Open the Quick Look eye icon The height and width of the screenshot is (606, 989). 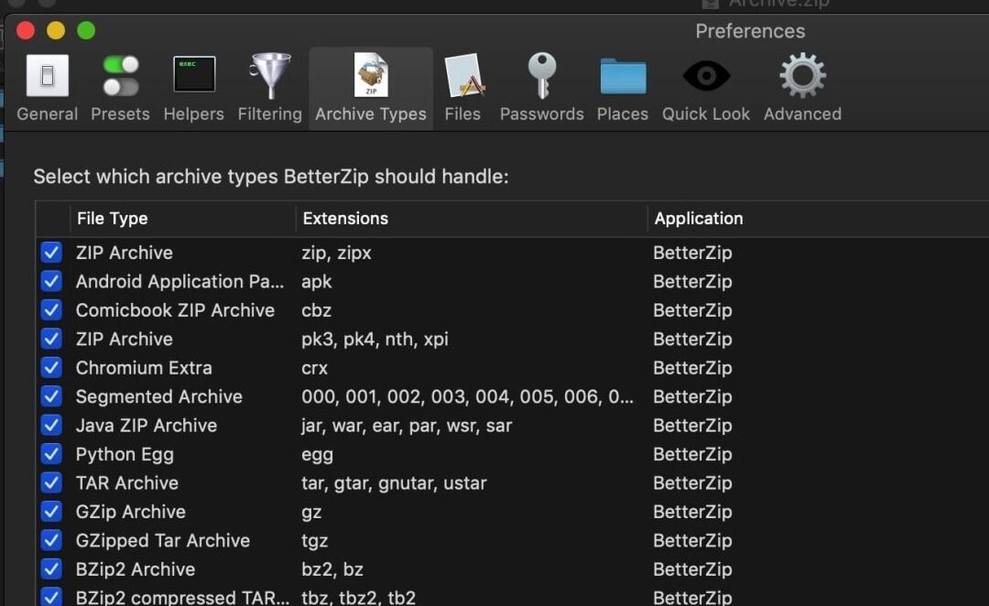(x=706, y=76)
